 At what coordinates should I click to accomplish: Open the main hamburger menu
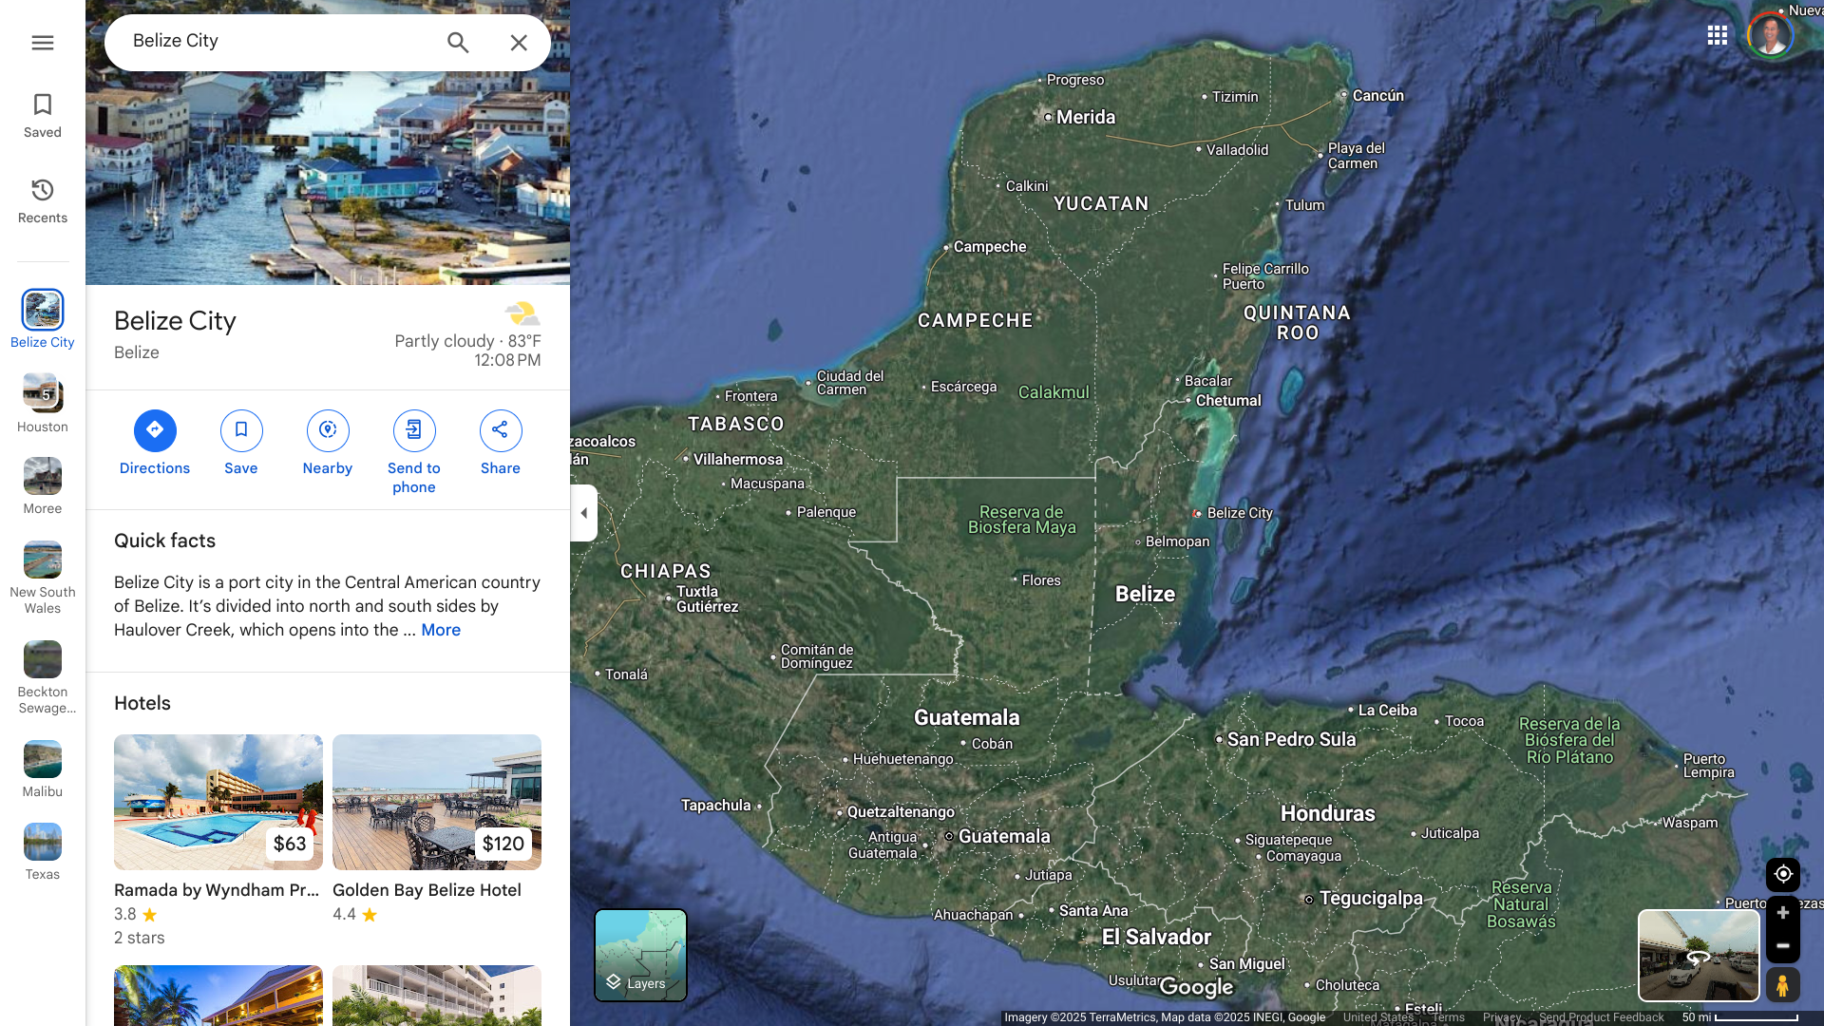(42, 43)
